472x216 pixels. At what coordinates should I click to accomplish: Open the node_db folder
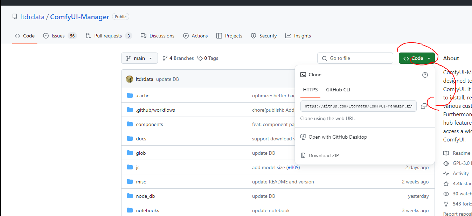point(145,196)
